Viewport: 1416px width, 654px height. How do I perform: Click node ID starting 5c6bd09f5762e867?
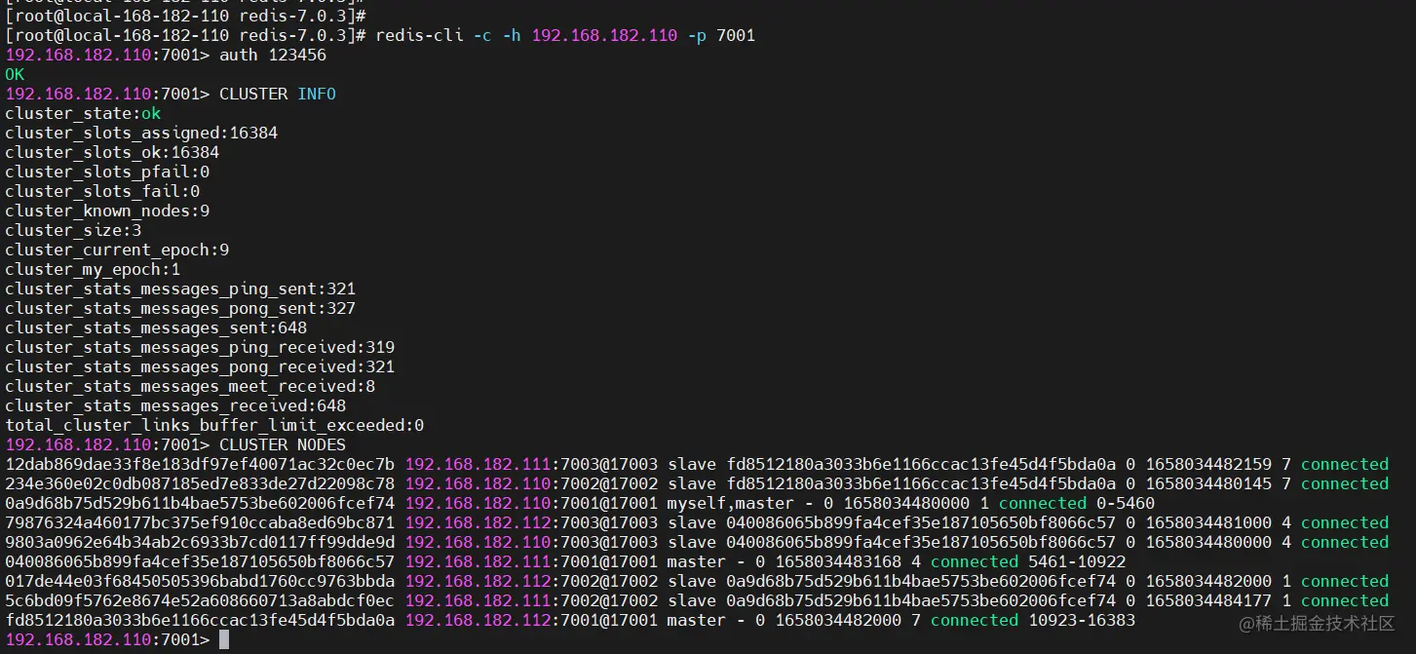click(x=200, y=601)
